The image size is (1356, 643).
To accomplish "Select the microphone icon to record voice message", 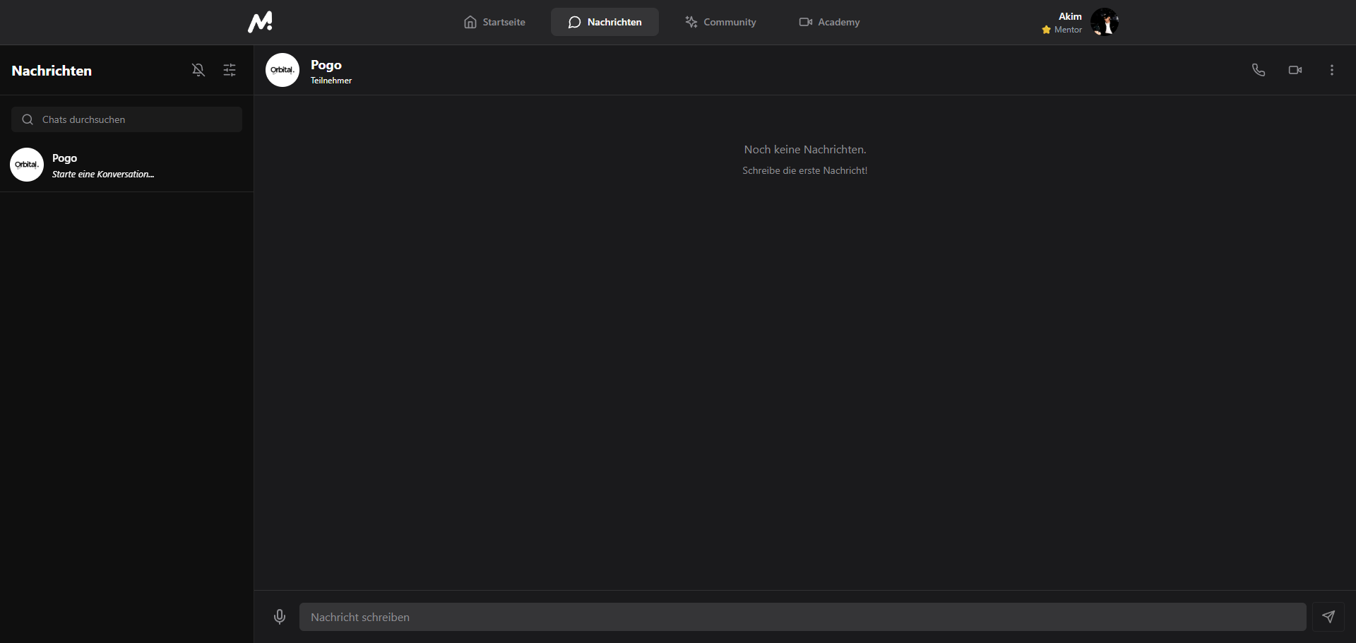I will point(280,617).
